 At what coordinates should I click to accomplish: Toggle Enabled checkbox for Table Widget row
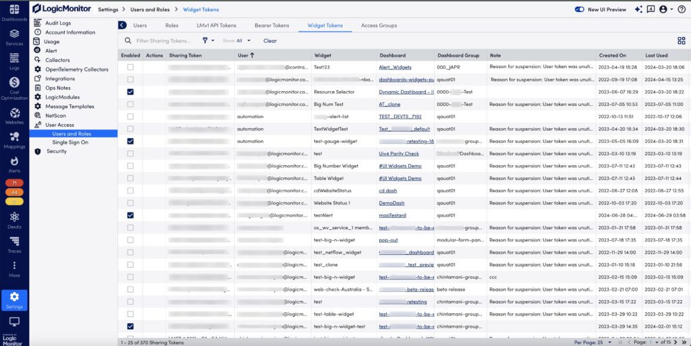130,178
